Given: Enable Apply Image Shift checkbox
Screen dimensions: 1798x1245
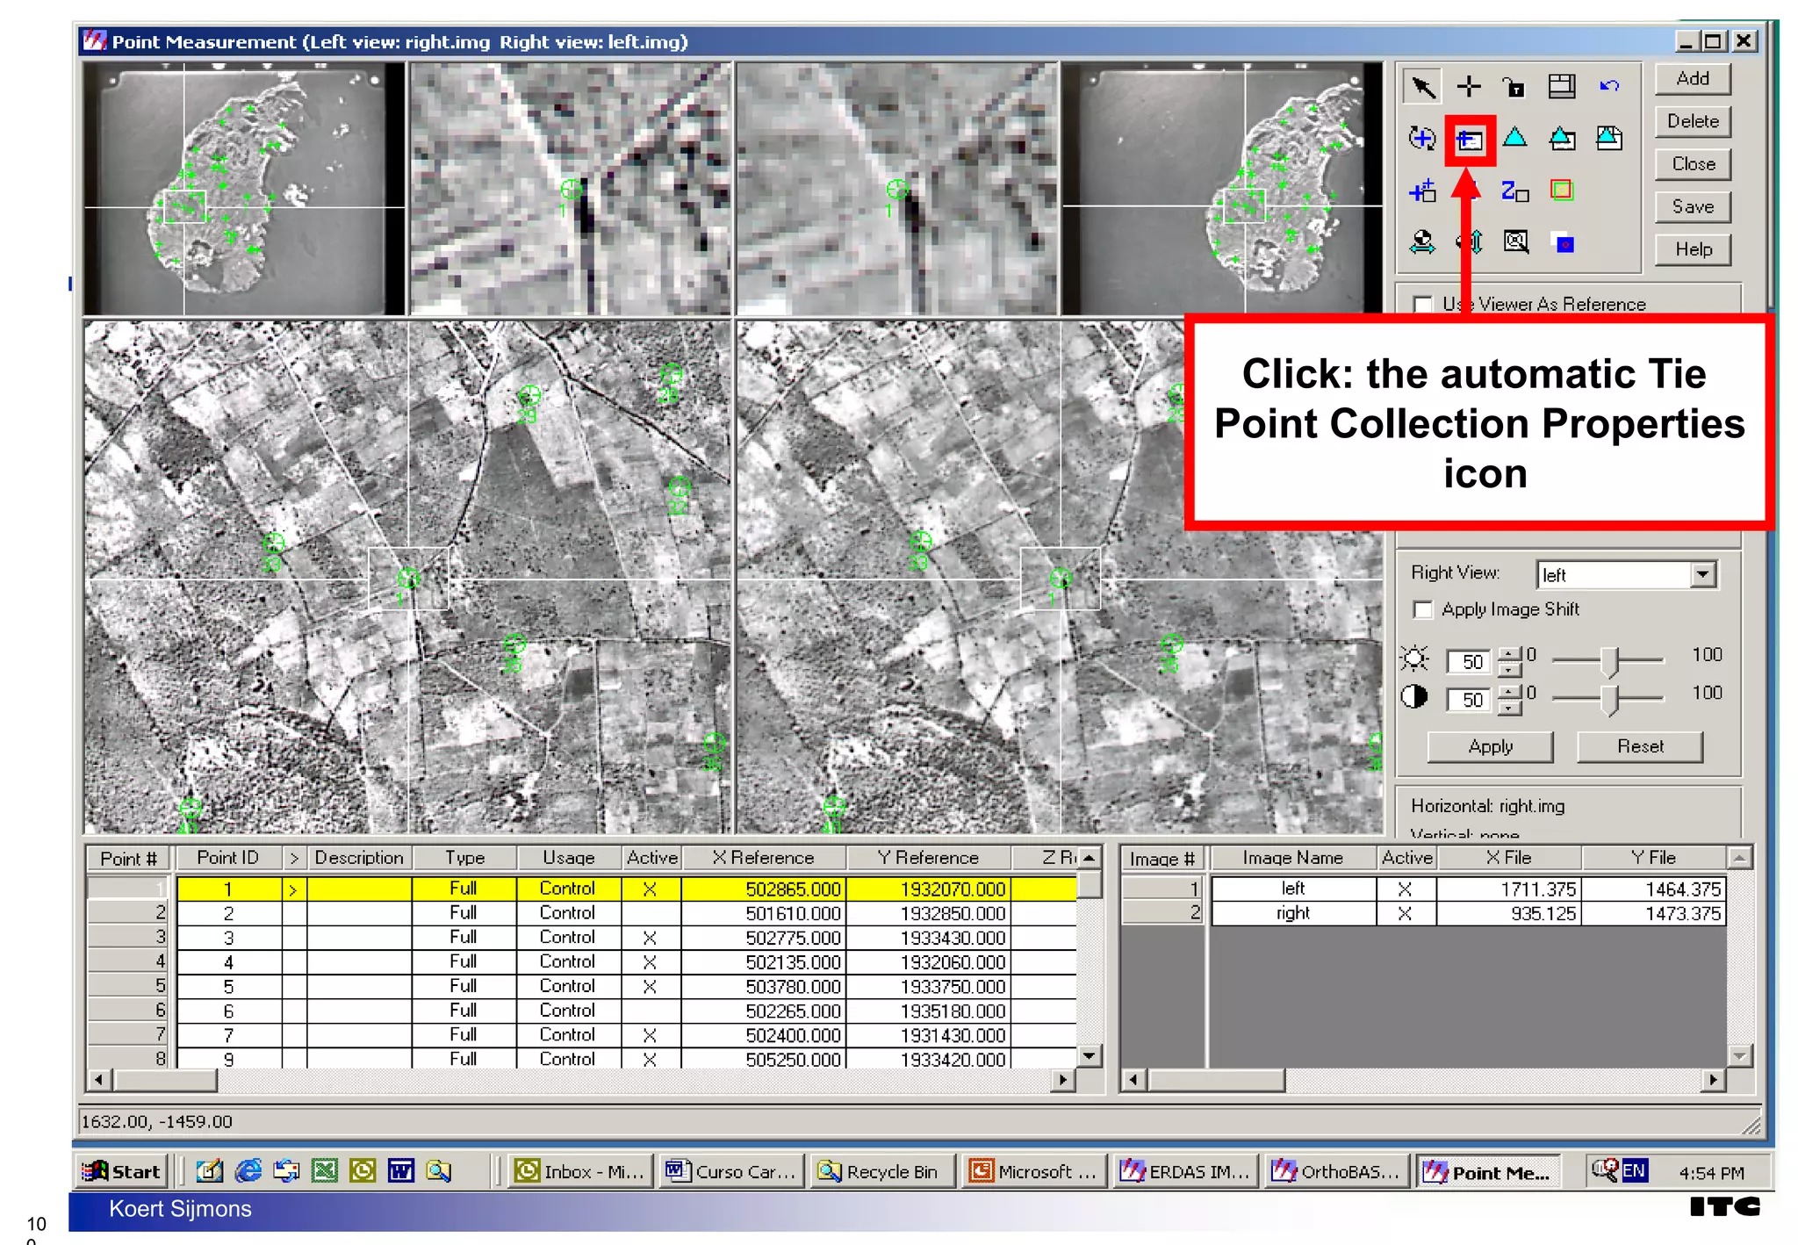Looking at the screenshot, I should coord(1423,609).
